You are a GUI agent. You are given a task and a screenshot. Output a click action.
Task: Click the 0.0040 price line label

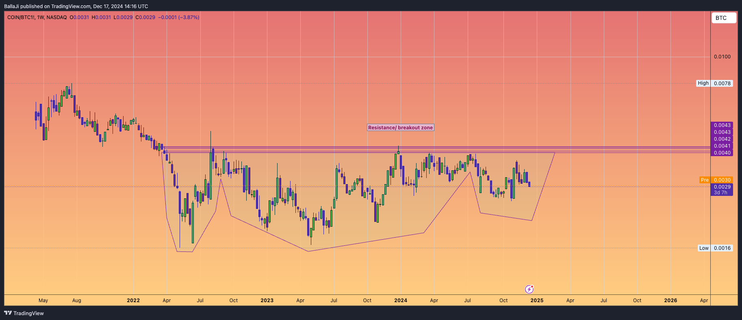(x=722, y=153)
